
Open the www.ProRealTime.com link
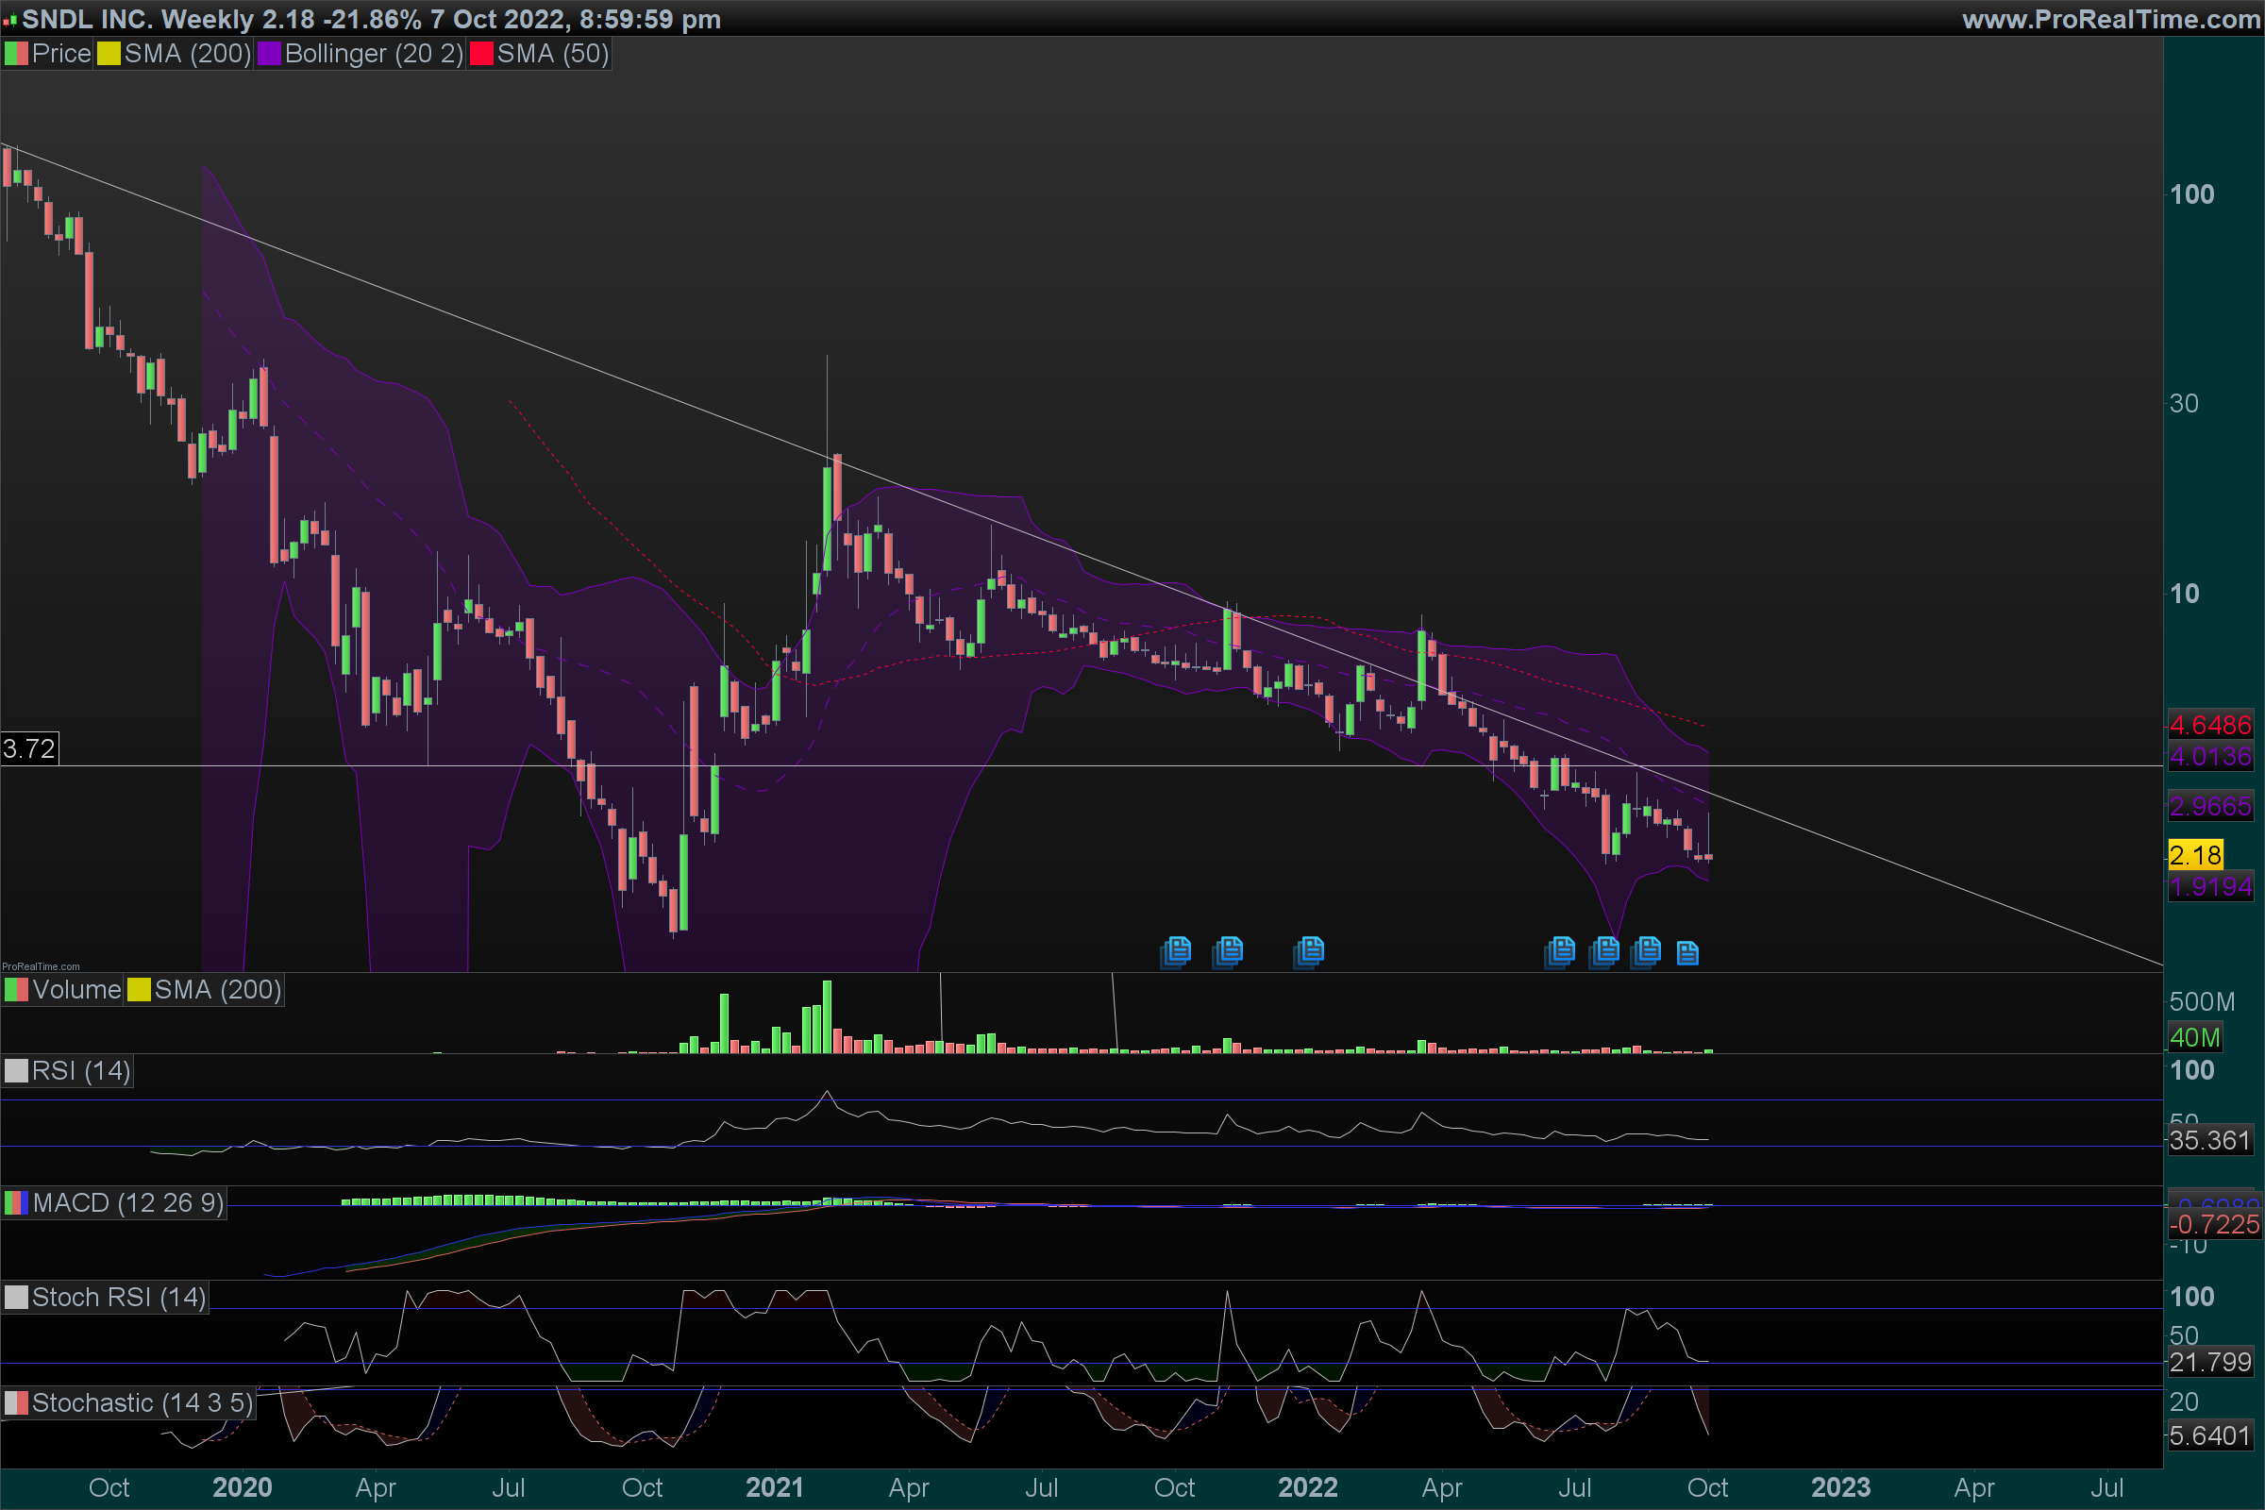click(x=2110, y=19)
